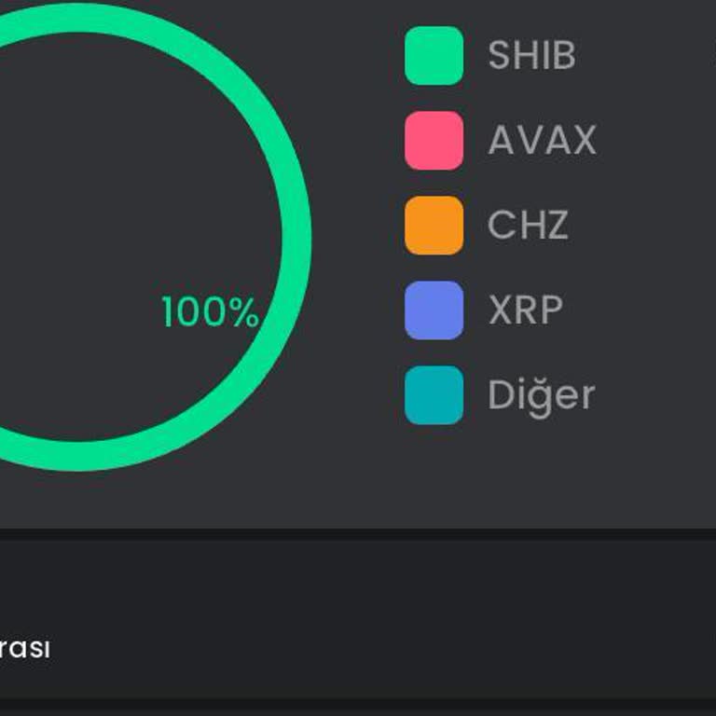Click the blue XRP legend swatch
Image resolution: width=716 pixels, height=716 pixels.
pos(434,310)
